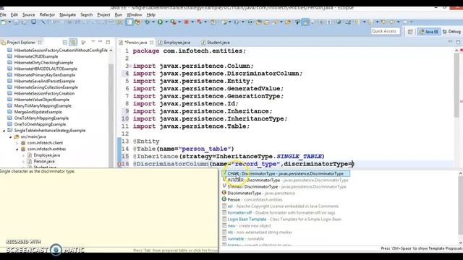Open Project Explorer view menu arrow
The width and height of the screenshot is (463, 260).
coord(93,42)
